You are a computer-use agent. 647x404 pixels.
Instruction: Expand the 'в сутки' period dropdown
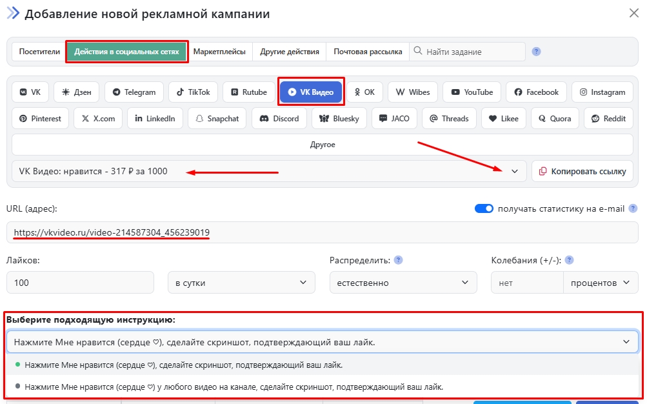coord(241,283)
